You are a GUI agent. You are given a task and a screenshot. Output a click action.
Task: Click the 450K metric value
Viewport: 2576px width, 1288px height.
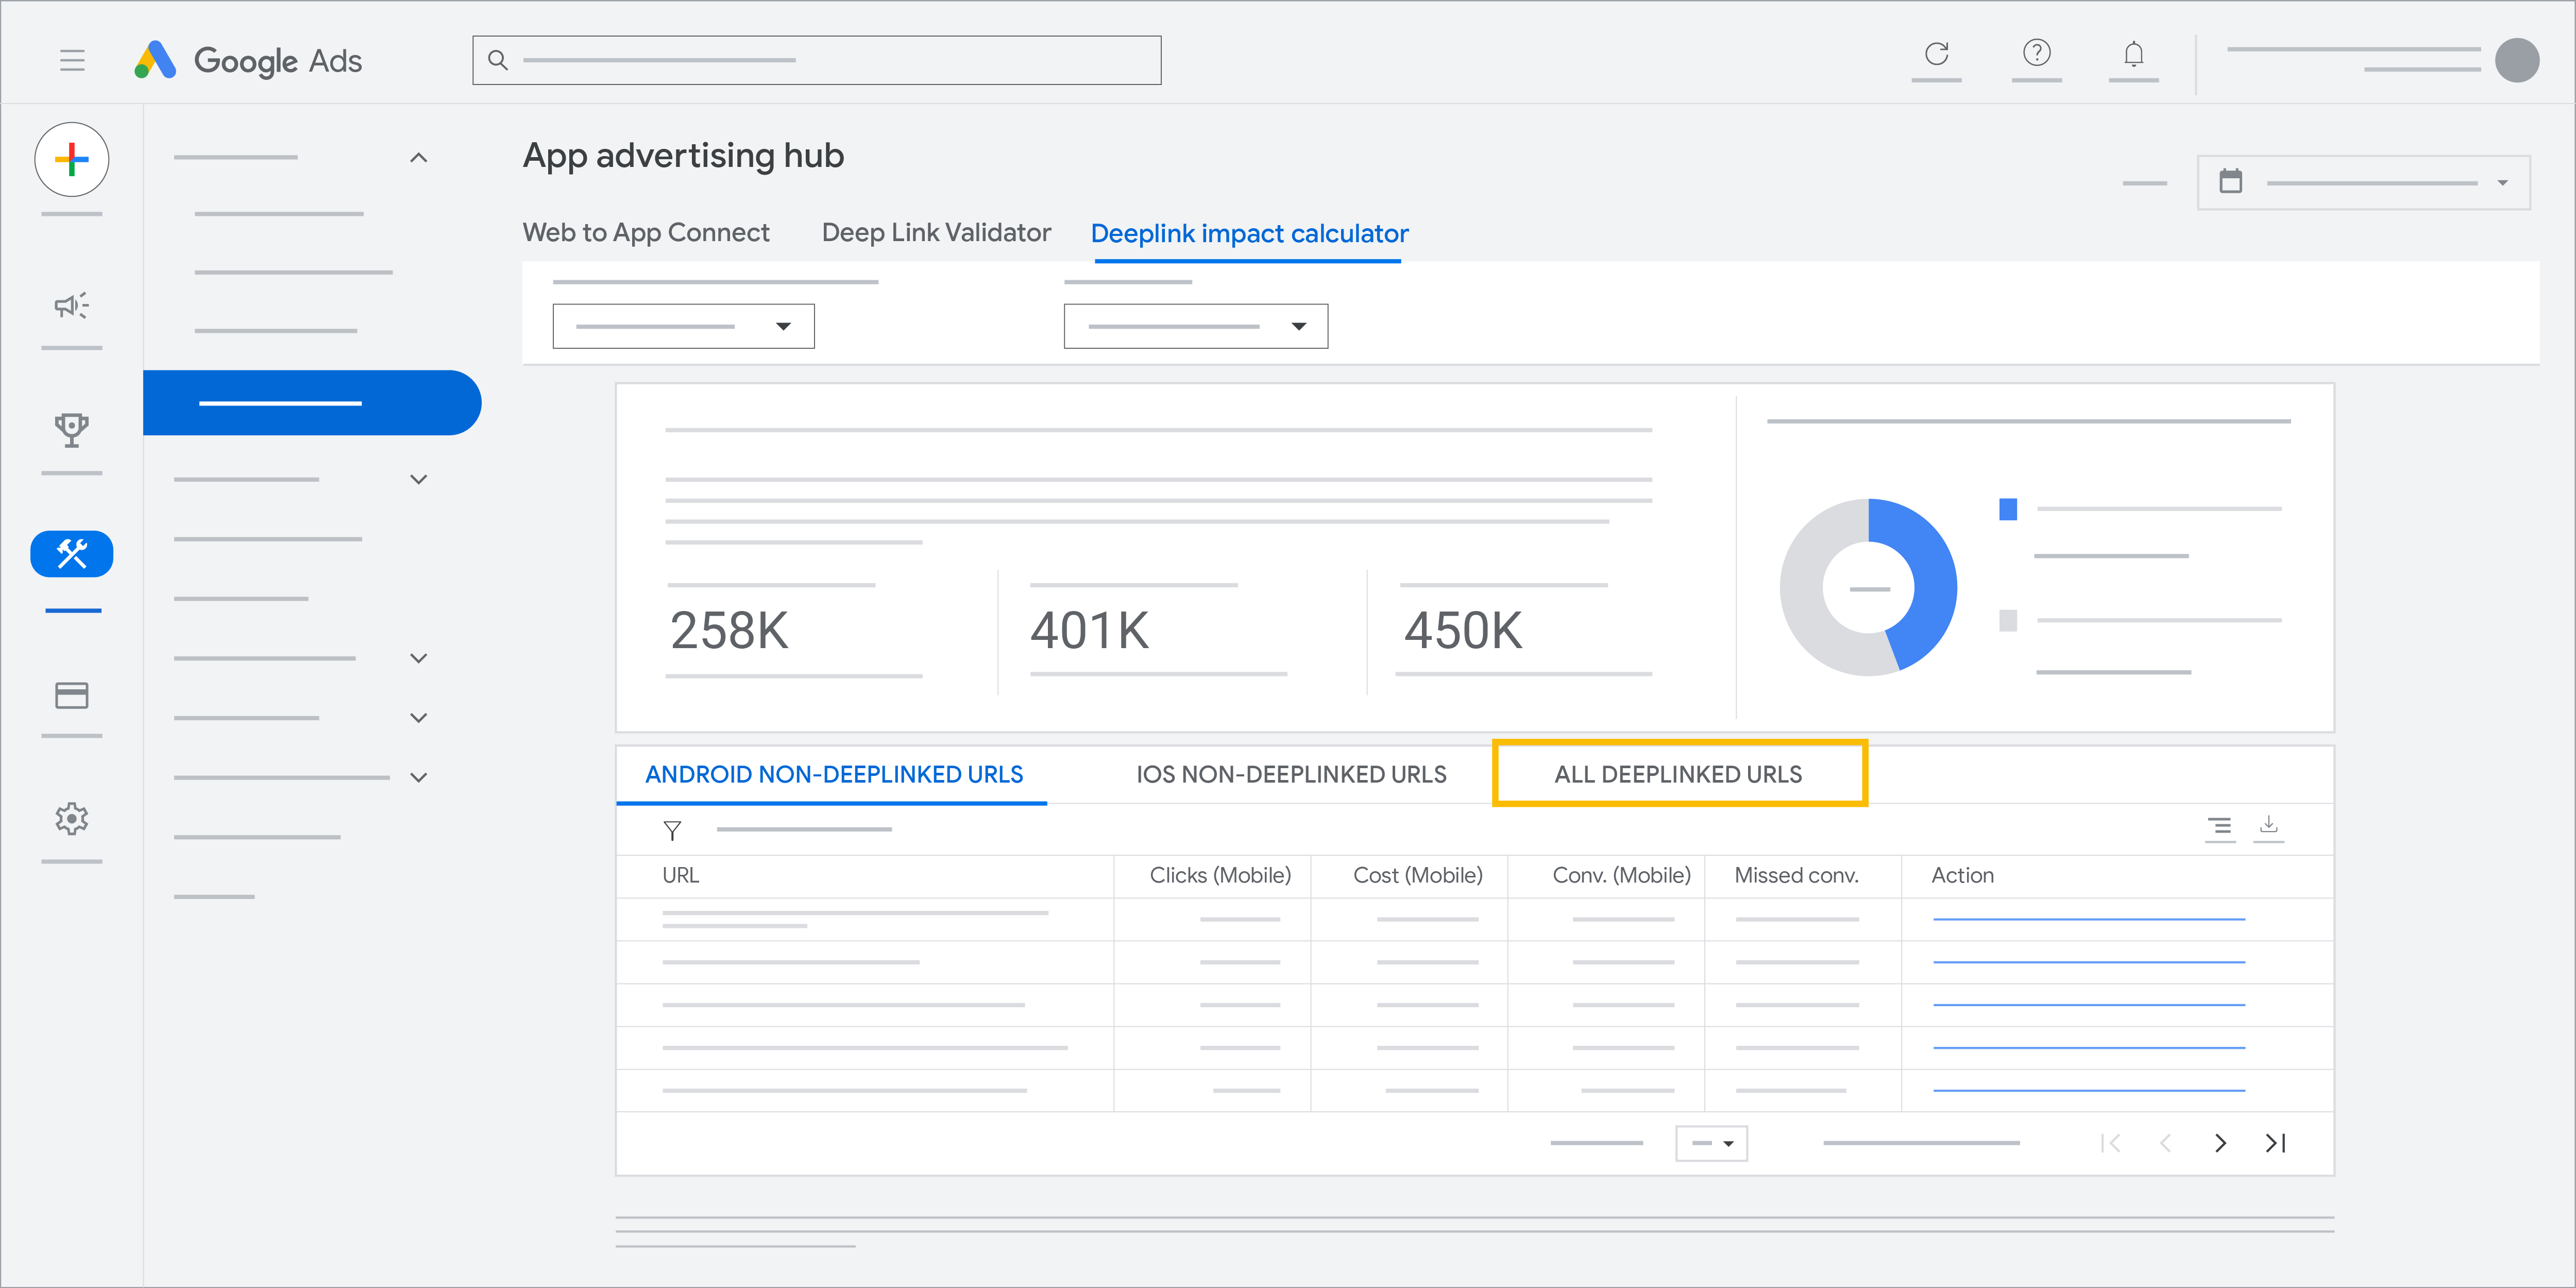1463,631
